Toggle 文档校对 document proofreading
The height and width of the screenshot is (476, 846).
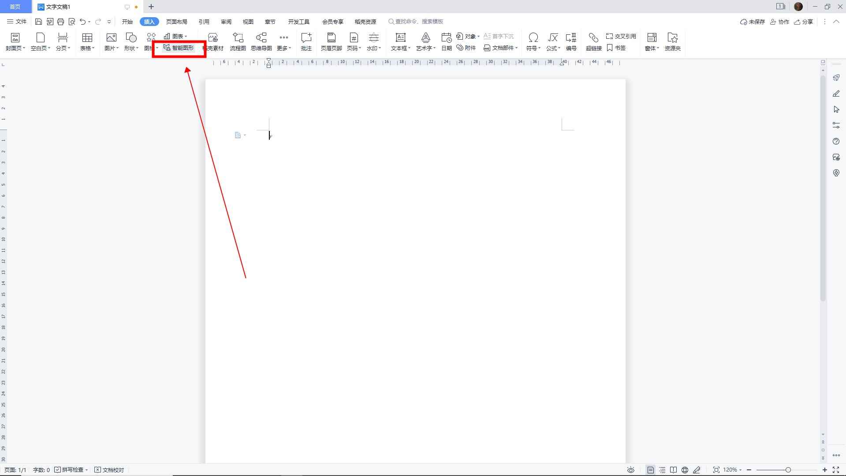pyautogui.click(x=109, y=470)
